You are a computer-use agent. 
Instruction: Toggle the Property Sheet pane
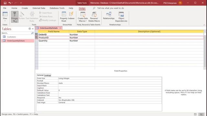click(64, 17)
